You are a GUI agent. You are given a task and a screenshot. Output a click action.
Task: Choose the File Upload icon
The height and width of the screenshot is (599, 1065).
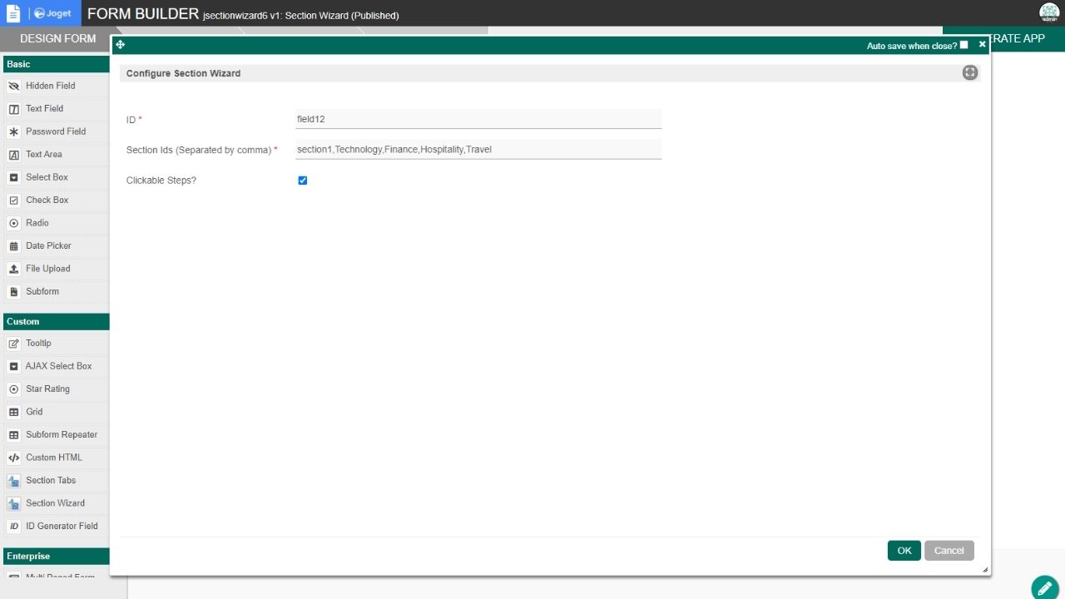click(13, 269)
